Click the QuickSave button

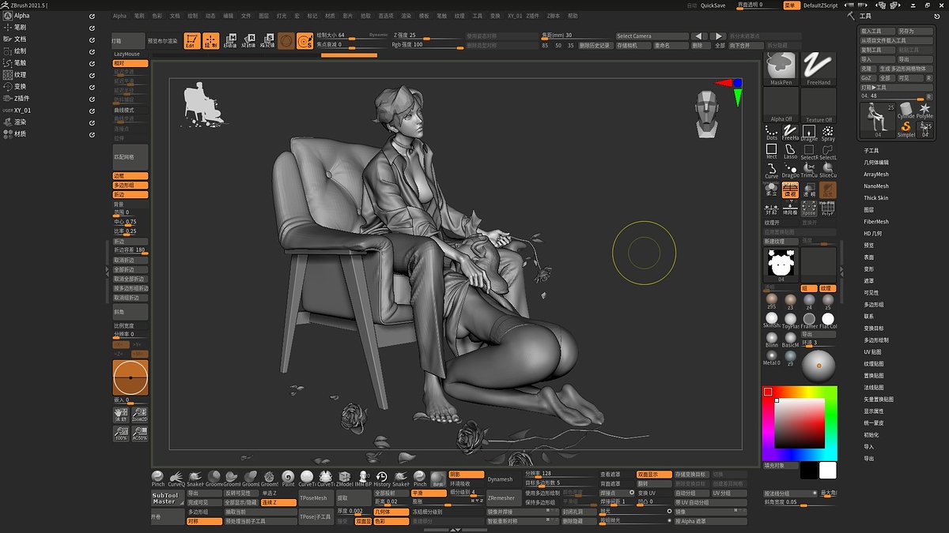[x=713, y=6]
